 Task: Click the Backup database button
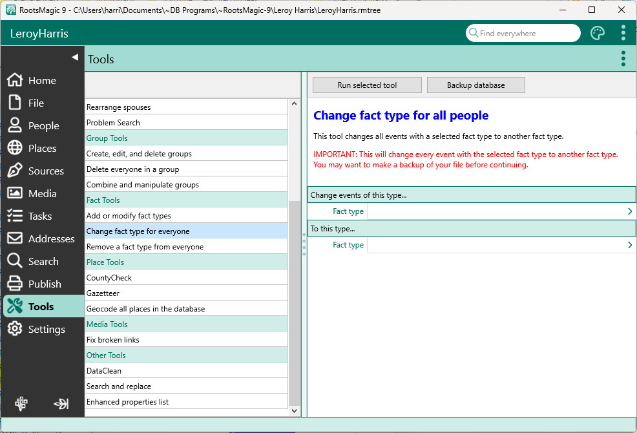point(475,85)
